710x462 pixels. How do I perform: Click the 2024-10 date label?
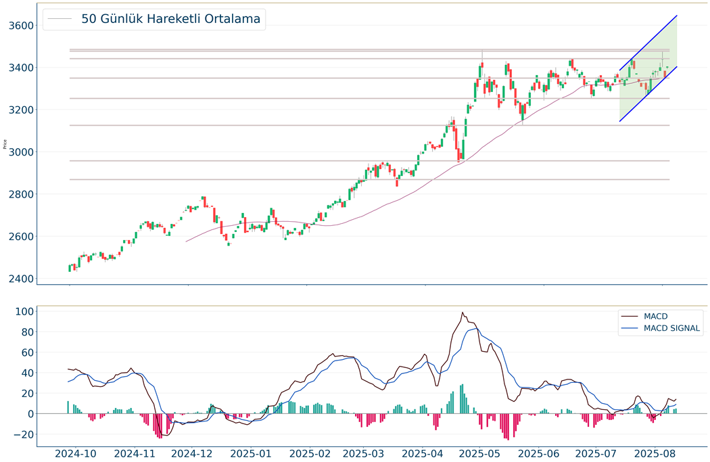coord(76,453)
